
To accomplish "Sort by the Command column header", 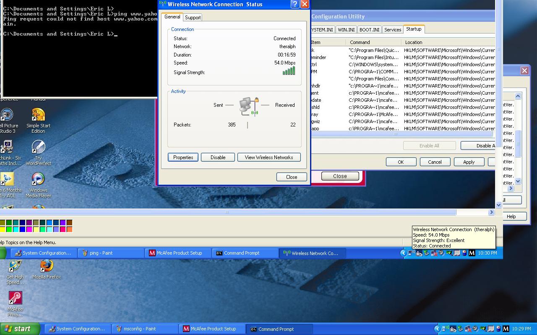I will click(x=373, y=42).
